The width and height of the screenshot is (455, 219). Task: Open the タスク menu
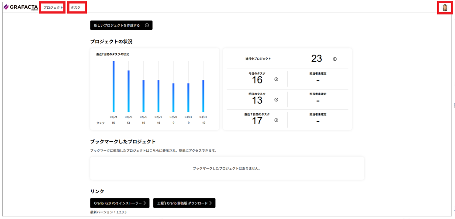pyautogui.click(x=76, y=7)
